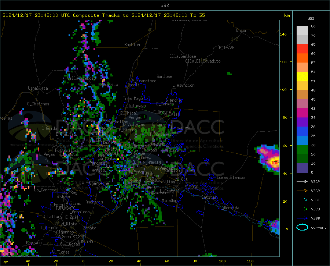
Task: Select the bright green swatch in dBZ scale
Action: [302, 149]
